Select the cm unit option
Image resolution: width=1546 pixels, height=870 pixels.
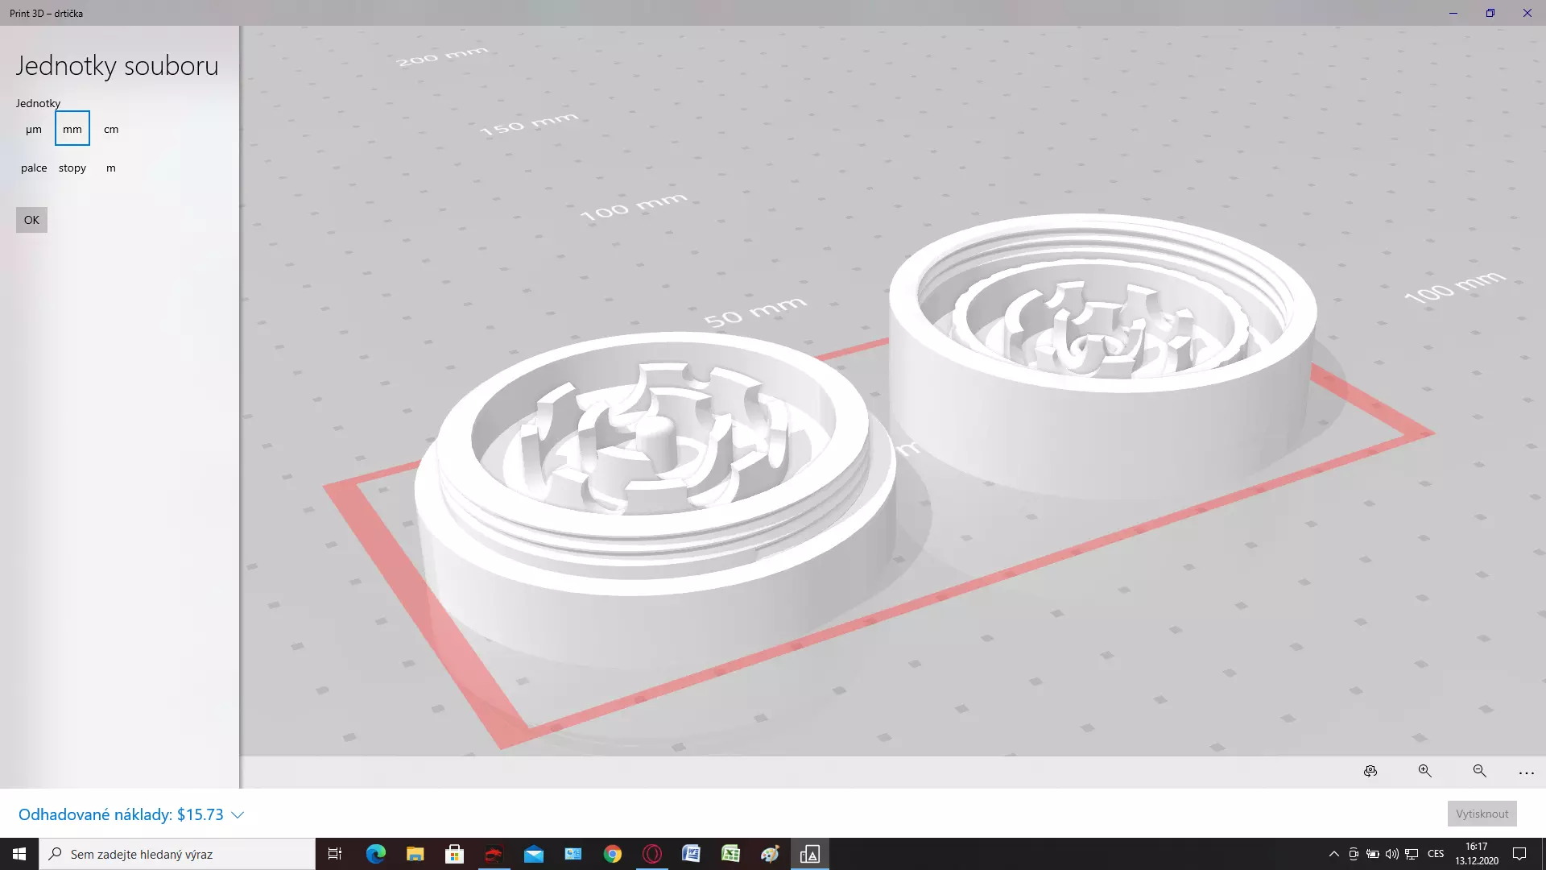[x=111, y=129]
